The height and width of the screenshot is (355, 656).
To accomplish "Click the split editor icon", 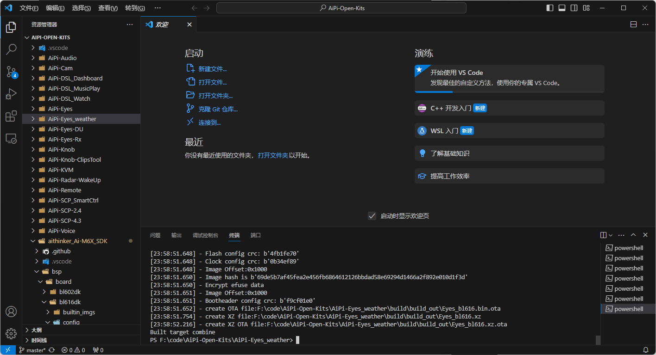I will (633, 24).
